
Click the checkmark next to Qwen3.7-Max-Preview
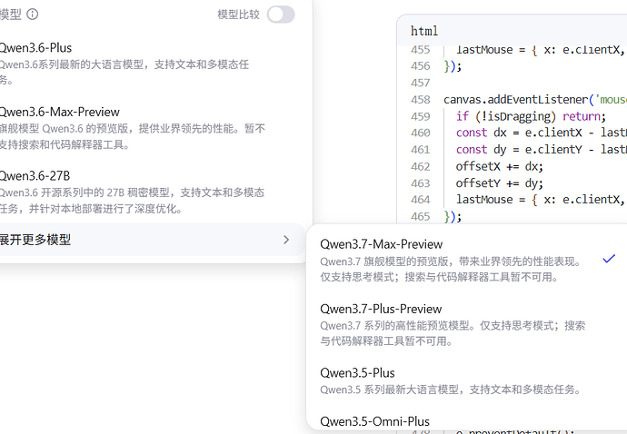tap(609, 259)
